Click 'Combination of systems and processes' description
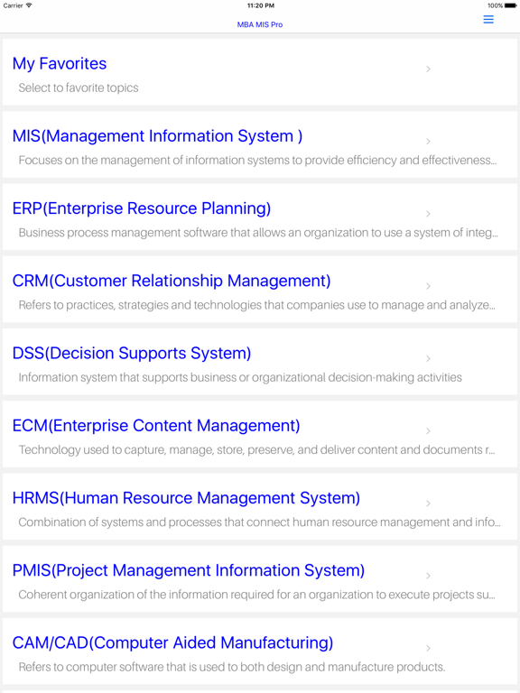 tap(260, 522)
